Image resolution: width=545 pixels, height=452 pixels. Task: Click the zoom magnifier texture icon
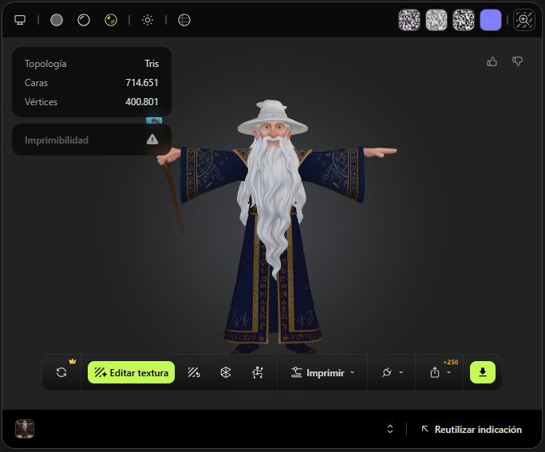[523, 20]
